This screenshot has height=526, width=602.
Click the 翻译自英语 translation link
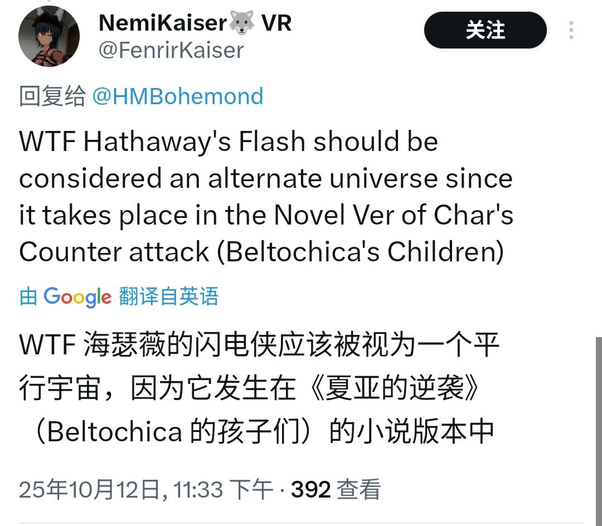170,297
